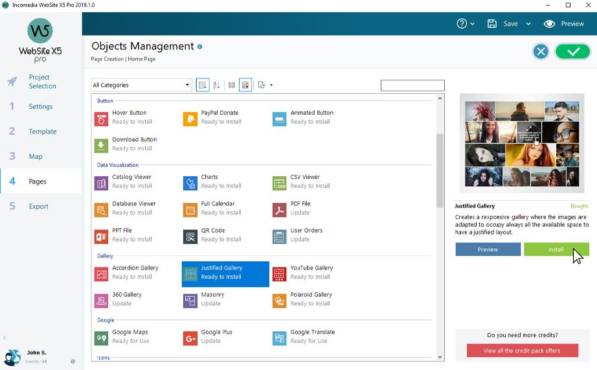Click the scroll up arrow of list
The width and height of the screenshot is (597, 370).
click(x=440, y=98)
